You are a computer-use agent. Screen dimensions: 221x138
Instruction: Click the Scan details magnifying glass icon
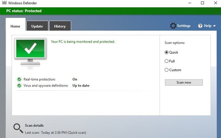pyautogui.click(x=18, y=128)
